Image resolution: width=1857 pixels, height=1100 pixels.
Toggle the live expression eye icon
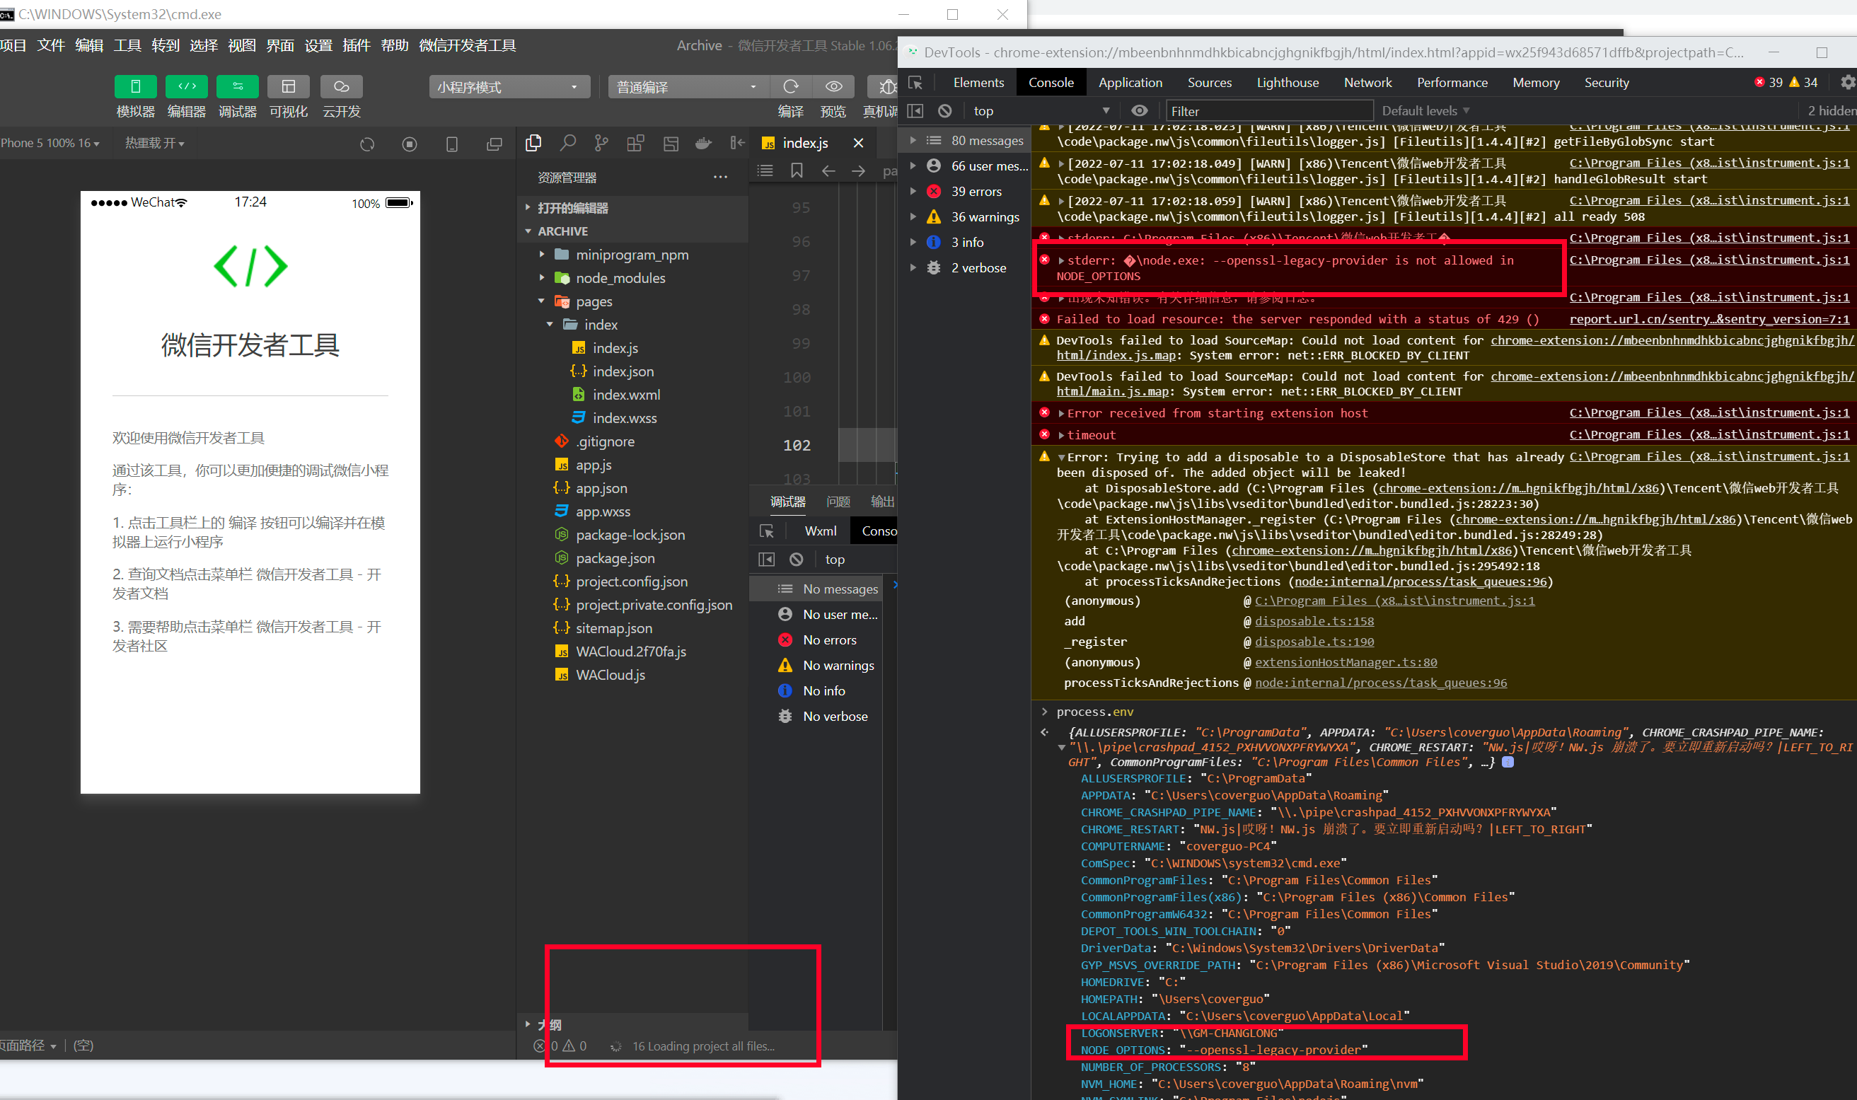[1140, 111]
